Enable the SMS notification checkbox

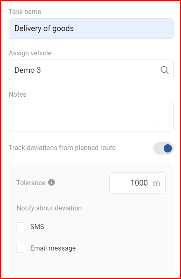click(x=21, y=227)
